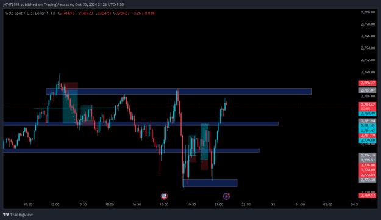Click the TradingView logo at bottom left
The height and width of the screenshot is (220, 381).
[18, 215]
